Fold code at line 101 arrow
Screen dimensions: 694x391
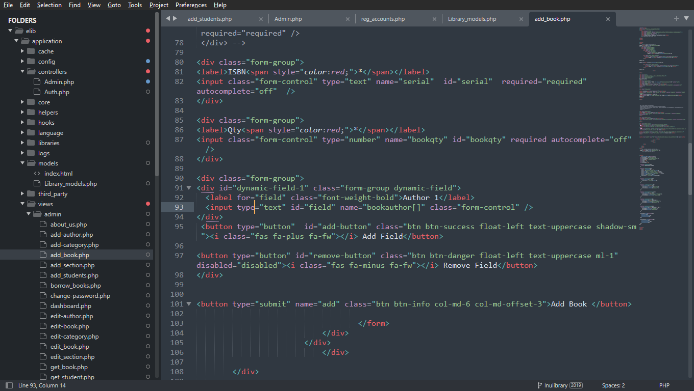[189, 304]
